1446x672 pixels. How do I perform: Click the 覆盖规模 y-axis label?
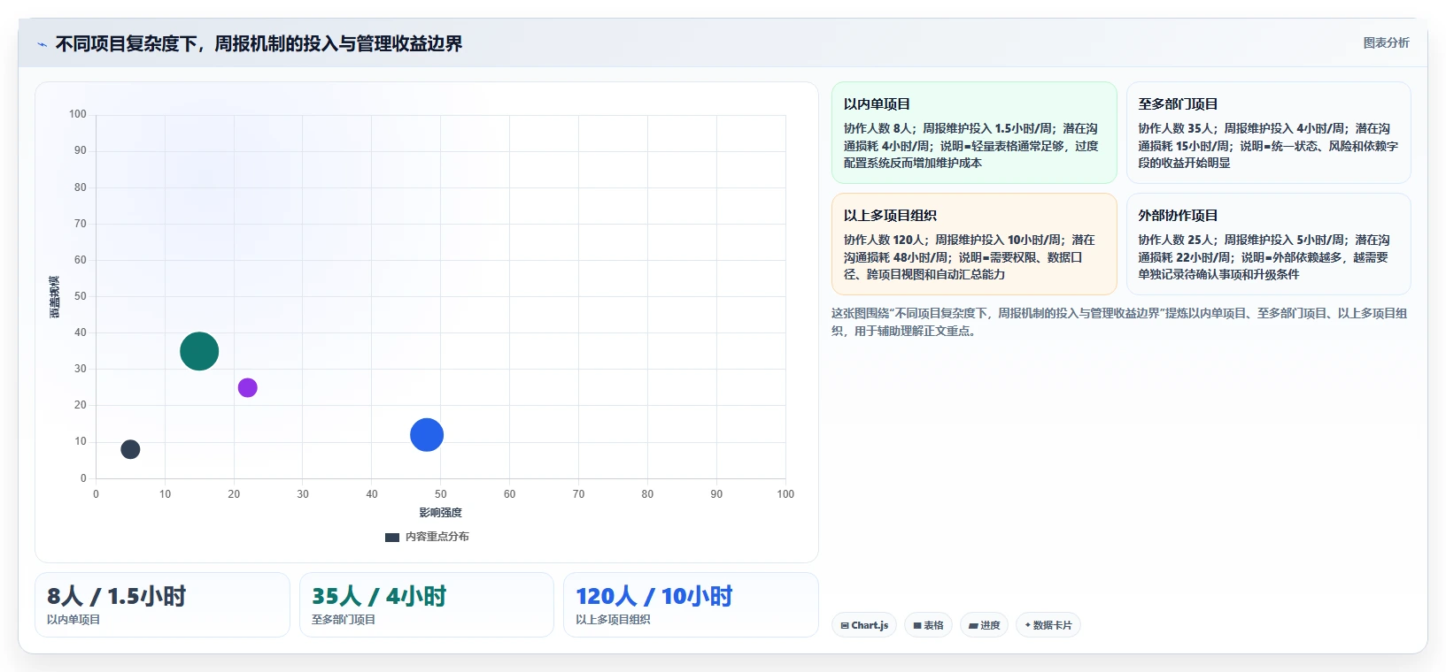coord(55,297)
